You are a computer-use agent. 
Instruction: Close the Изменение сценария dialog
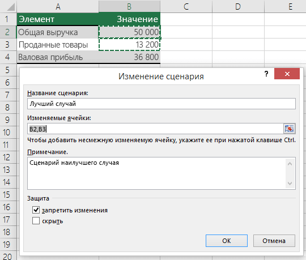[x=287, y=74]
